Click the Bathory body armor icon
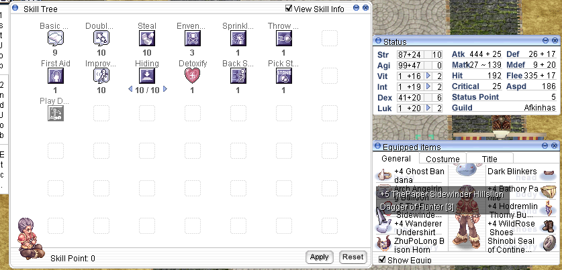Image resolution: width=562 pixels, height=270 pixels. 549,192
